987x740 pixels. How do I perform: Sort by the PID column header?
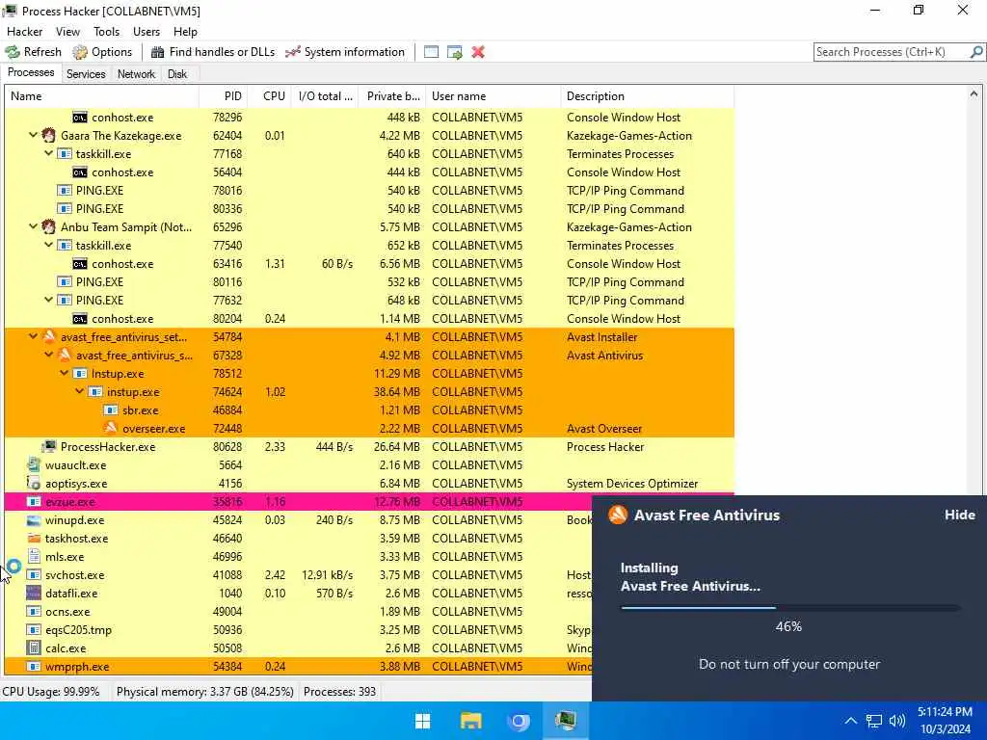tap(223, 96)
